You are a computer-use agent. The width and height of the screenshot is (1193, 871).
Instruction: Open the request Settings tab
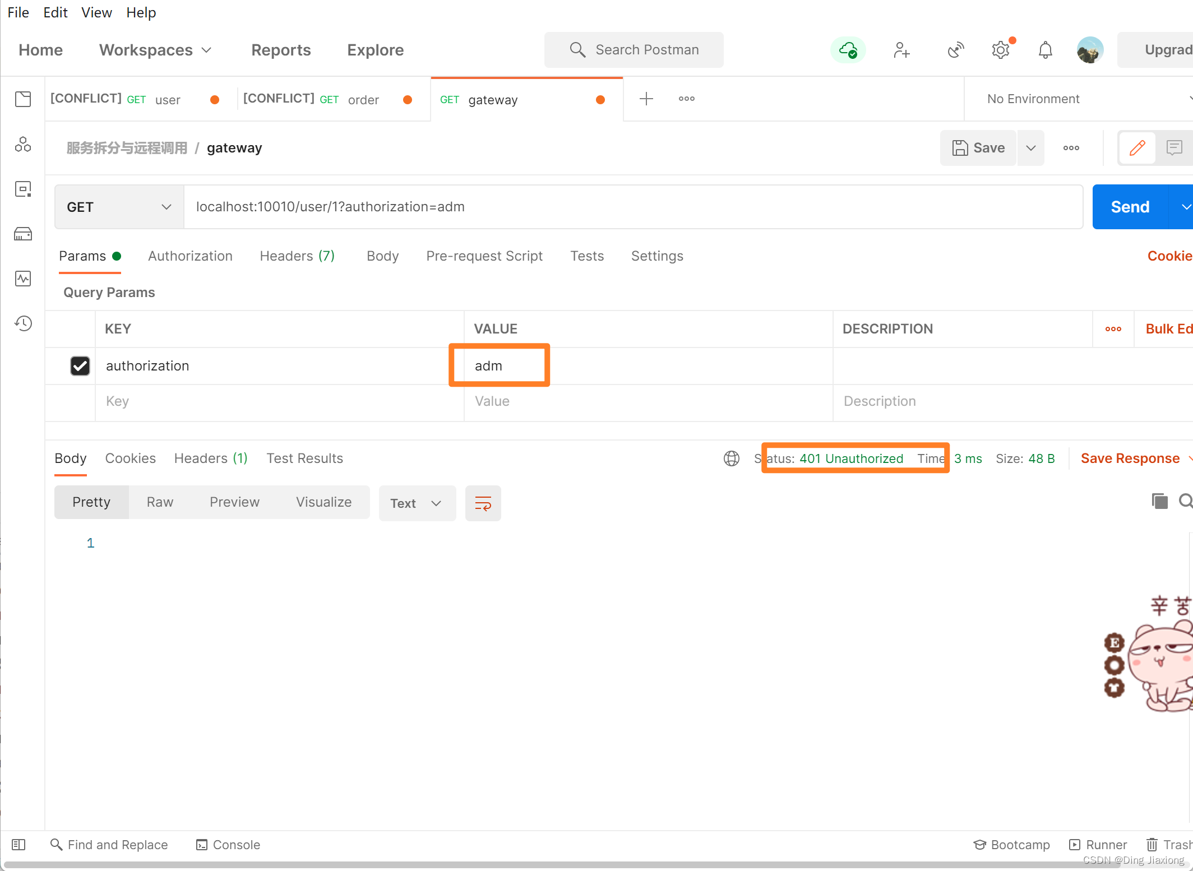[657, 256]
